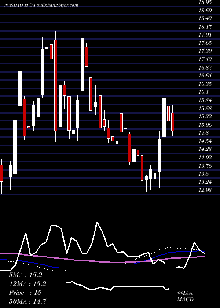Screen dimensions: 220x308
Task: Click the 16.61 price axis label
Action: pos(205,76)
